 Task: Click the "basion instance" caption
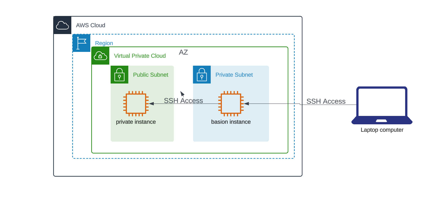pos(231,122)
